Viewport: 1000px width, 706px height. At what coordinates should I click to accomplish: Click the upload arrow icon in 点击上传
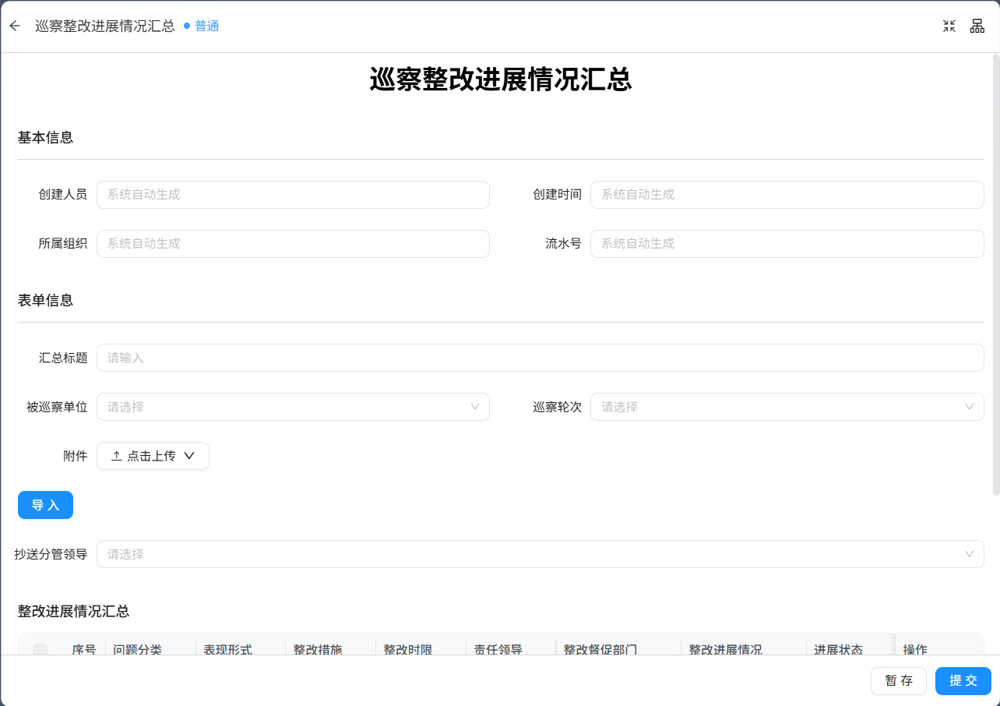116,456
